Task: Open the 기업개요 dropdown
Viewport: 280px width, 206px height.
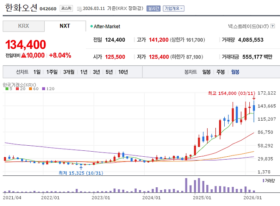Action: tap(174, 8)
